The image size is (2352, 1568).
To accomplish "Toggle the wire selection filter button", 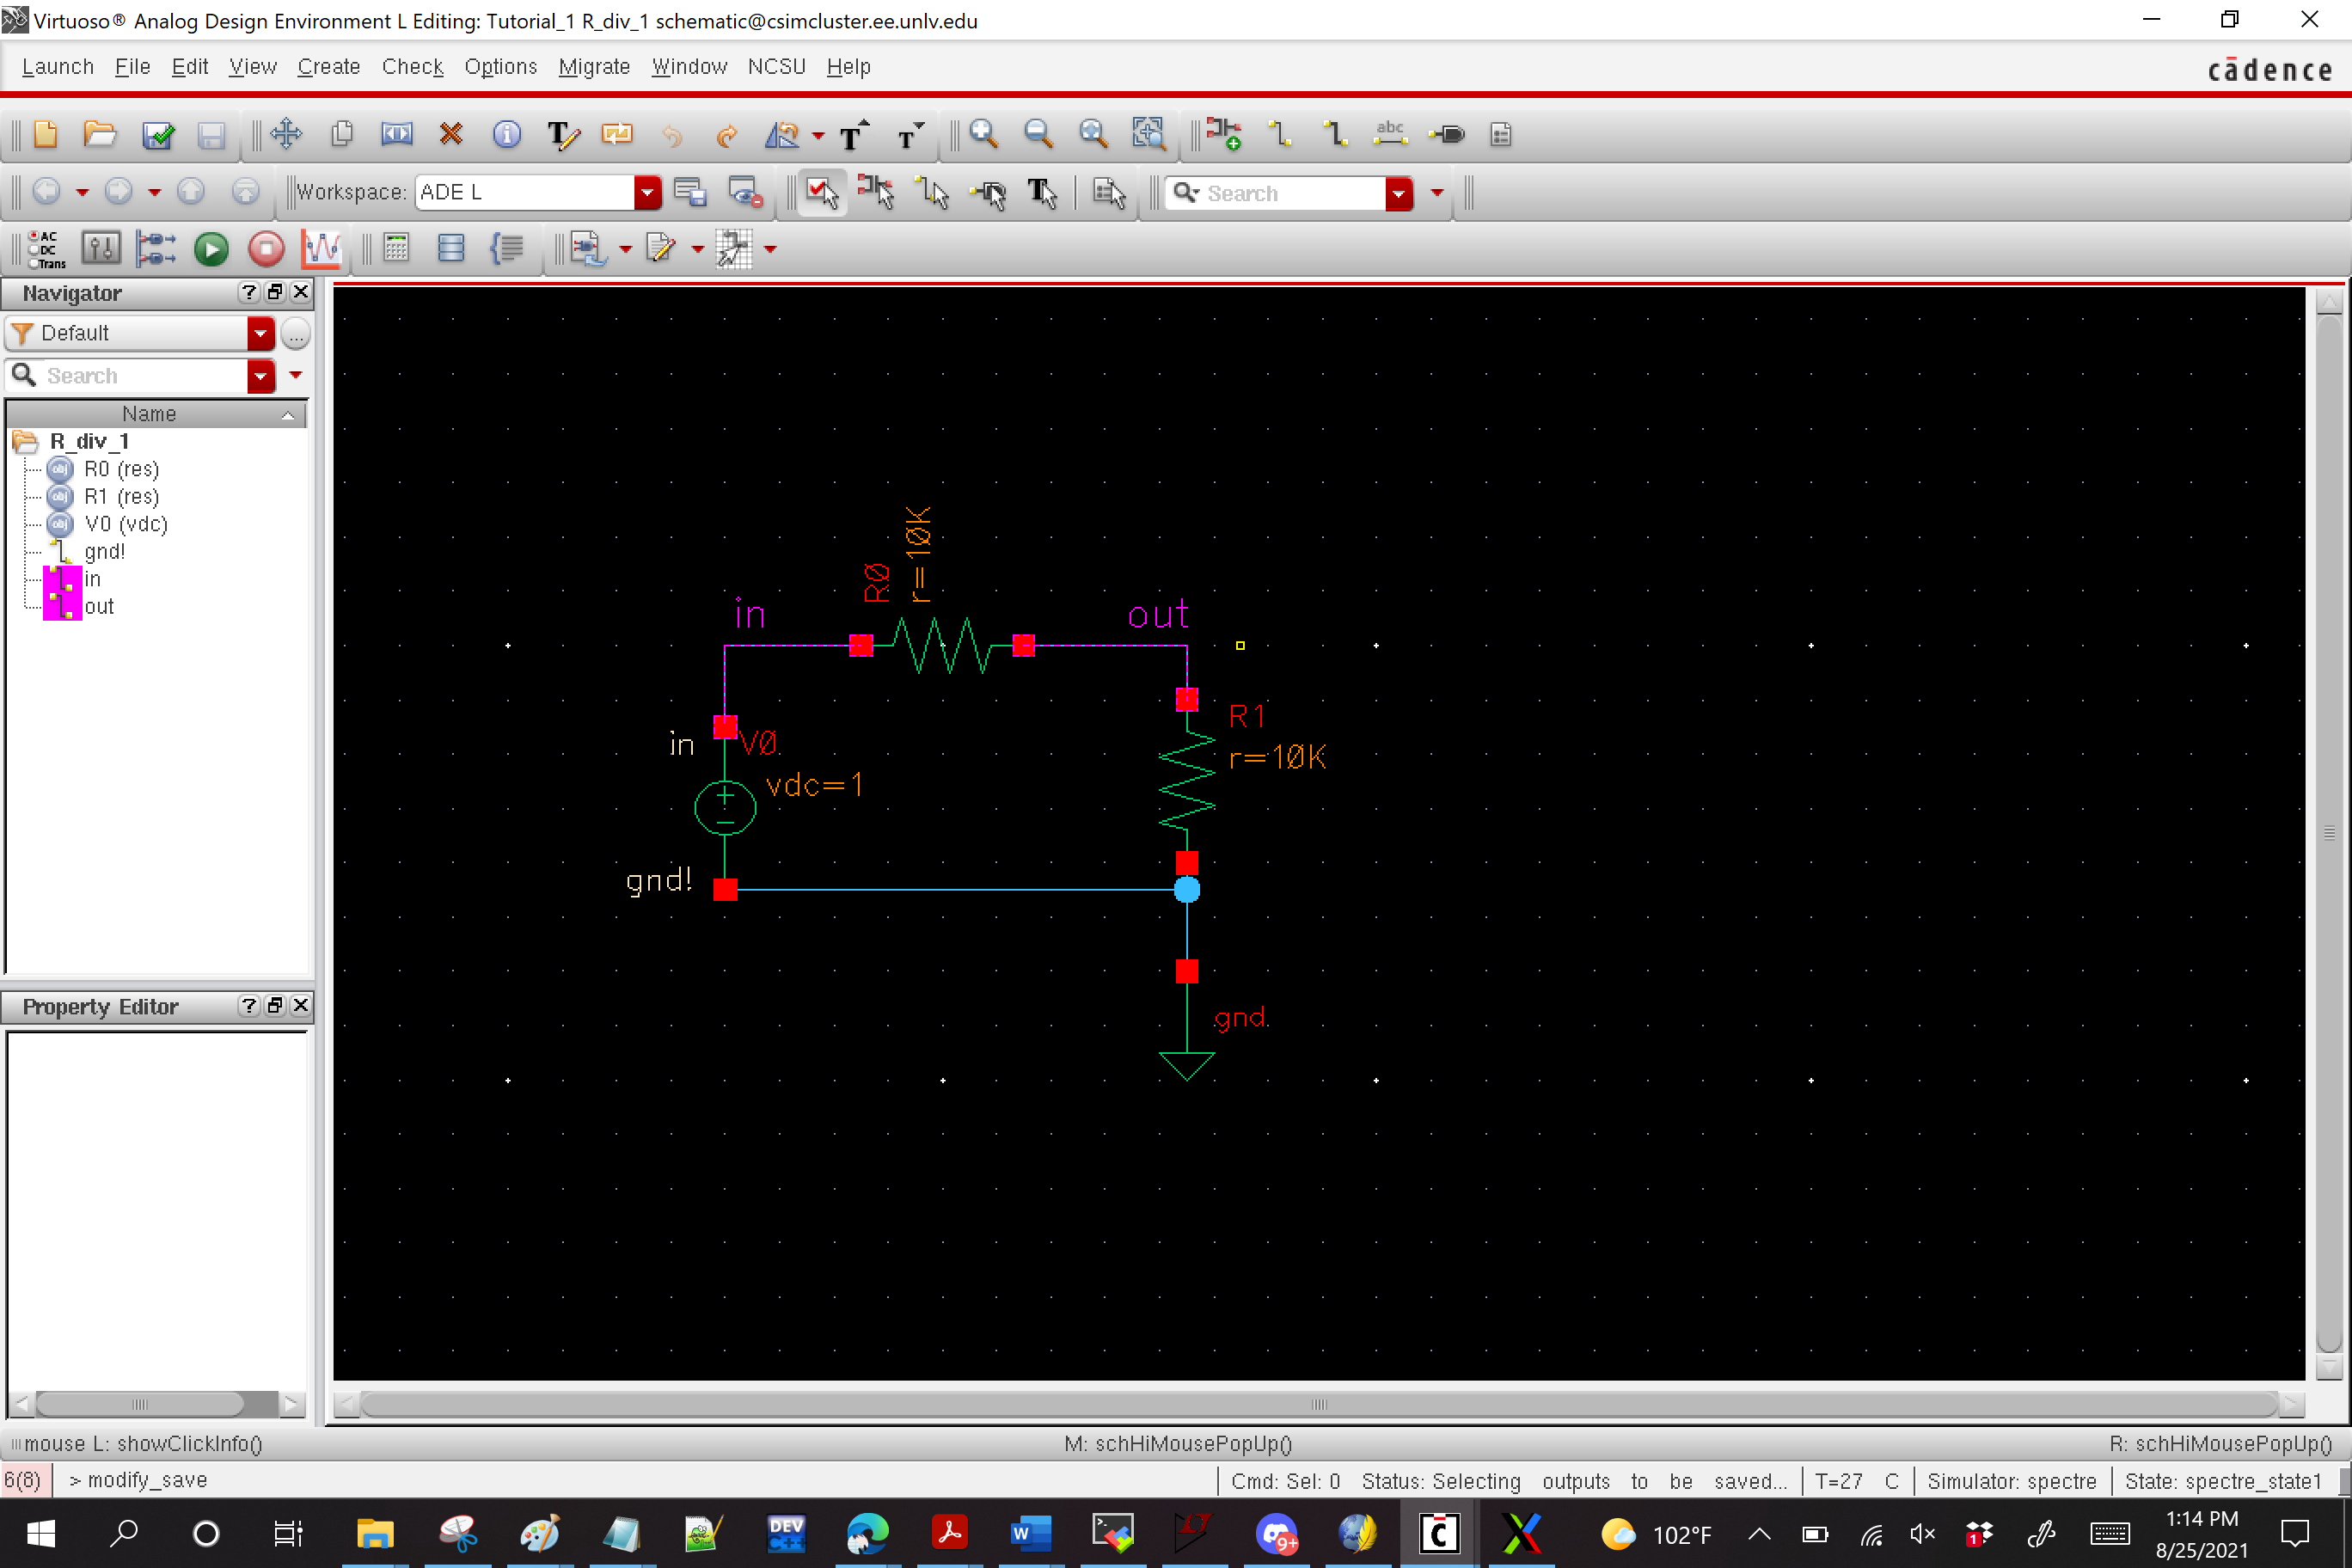I will pos(932,193).
